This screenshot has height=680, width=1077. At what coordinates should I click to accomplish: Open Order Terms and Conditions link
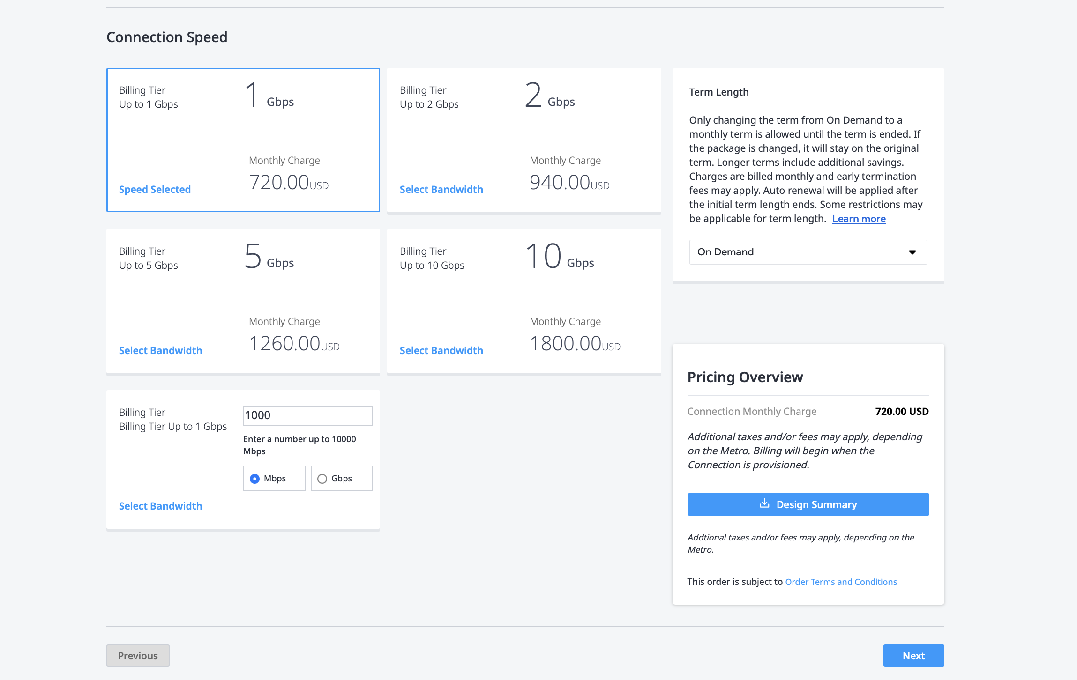pos(841,582)
